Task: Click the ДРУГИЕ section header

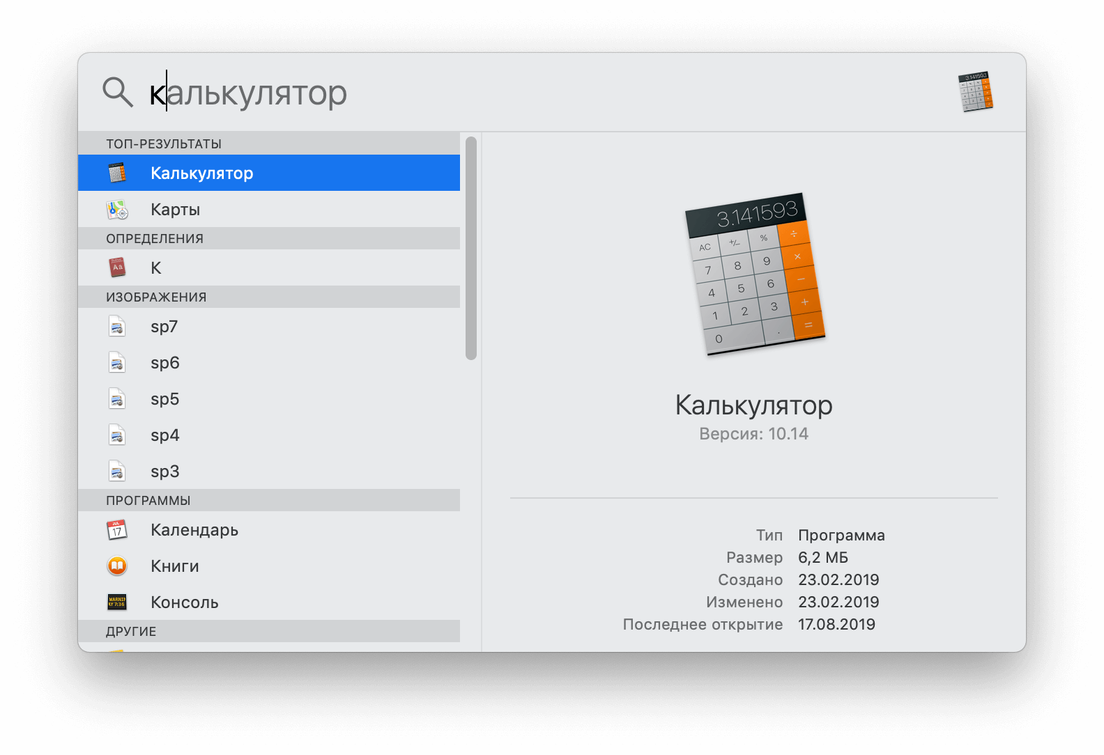Action: point(269,631)
